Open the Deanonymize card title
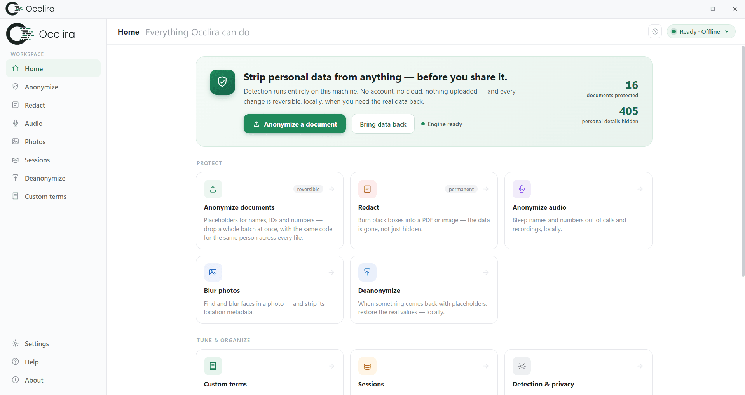 (x=379, y=291)
